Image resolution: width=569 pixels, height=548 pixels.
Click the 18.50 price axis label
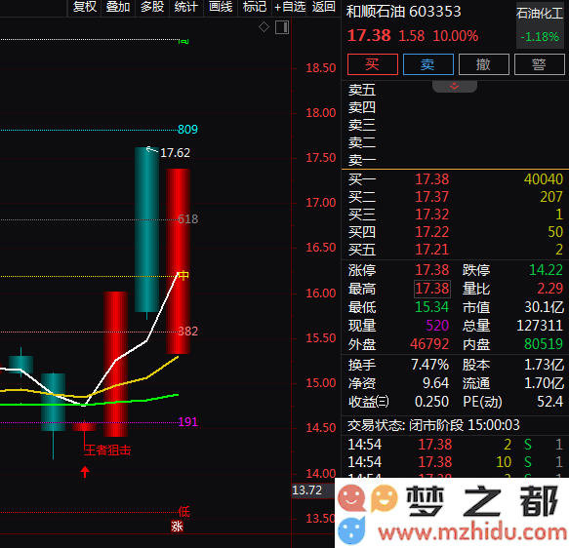[320, 68]
